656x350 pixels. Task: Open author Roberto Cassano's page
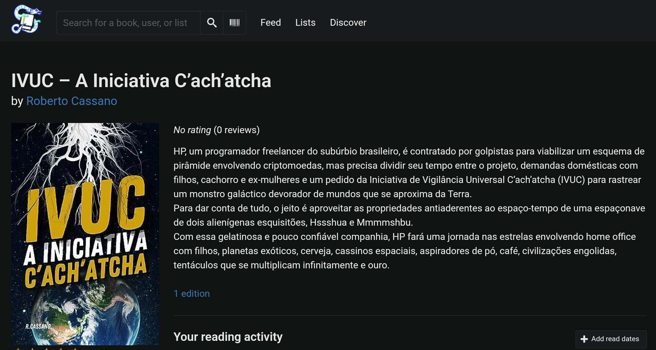(x=72, y=101)
